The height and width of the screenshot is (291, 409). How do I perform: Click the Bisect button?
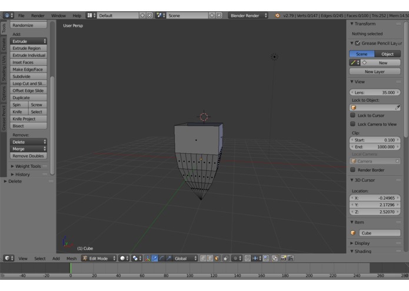pos(28,126)
